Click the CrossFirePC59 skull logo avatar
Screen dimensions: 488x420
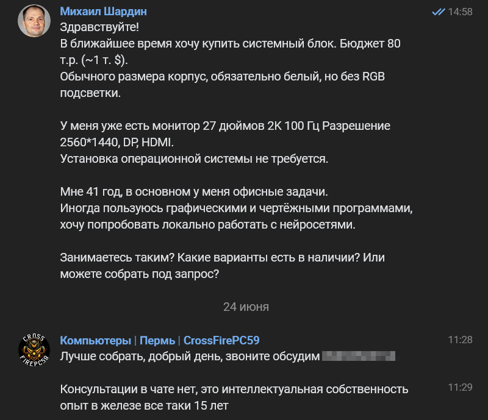(35, 346)
